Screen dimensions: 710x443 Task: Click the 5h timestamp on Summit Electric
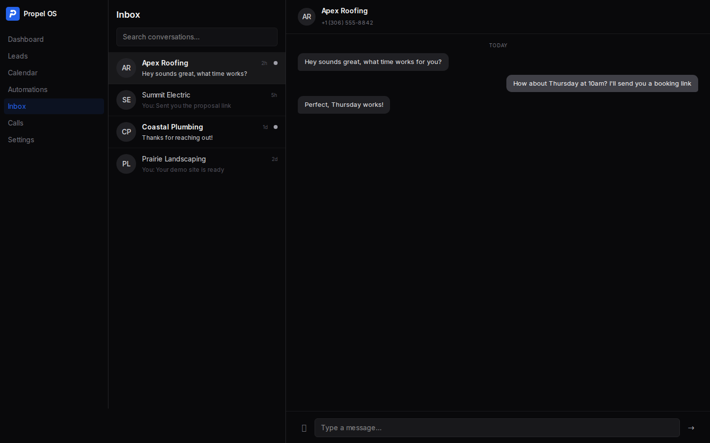click(274, 95)
